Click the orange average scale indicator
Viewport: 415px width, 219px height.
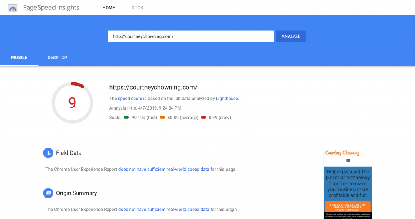(x=163, y=117)
